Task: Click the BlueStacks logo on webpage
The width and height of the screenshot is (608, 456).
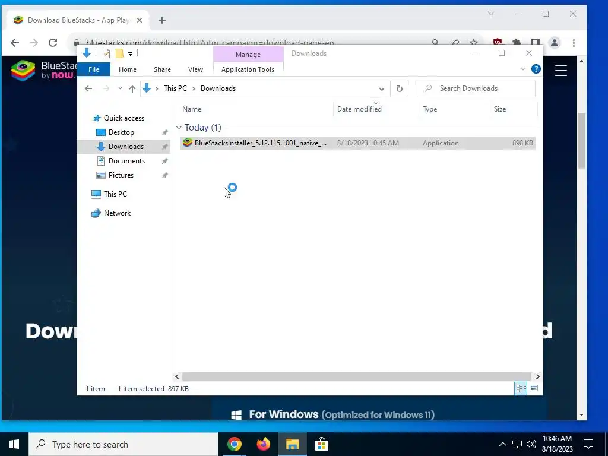Action: pos(23,70)
